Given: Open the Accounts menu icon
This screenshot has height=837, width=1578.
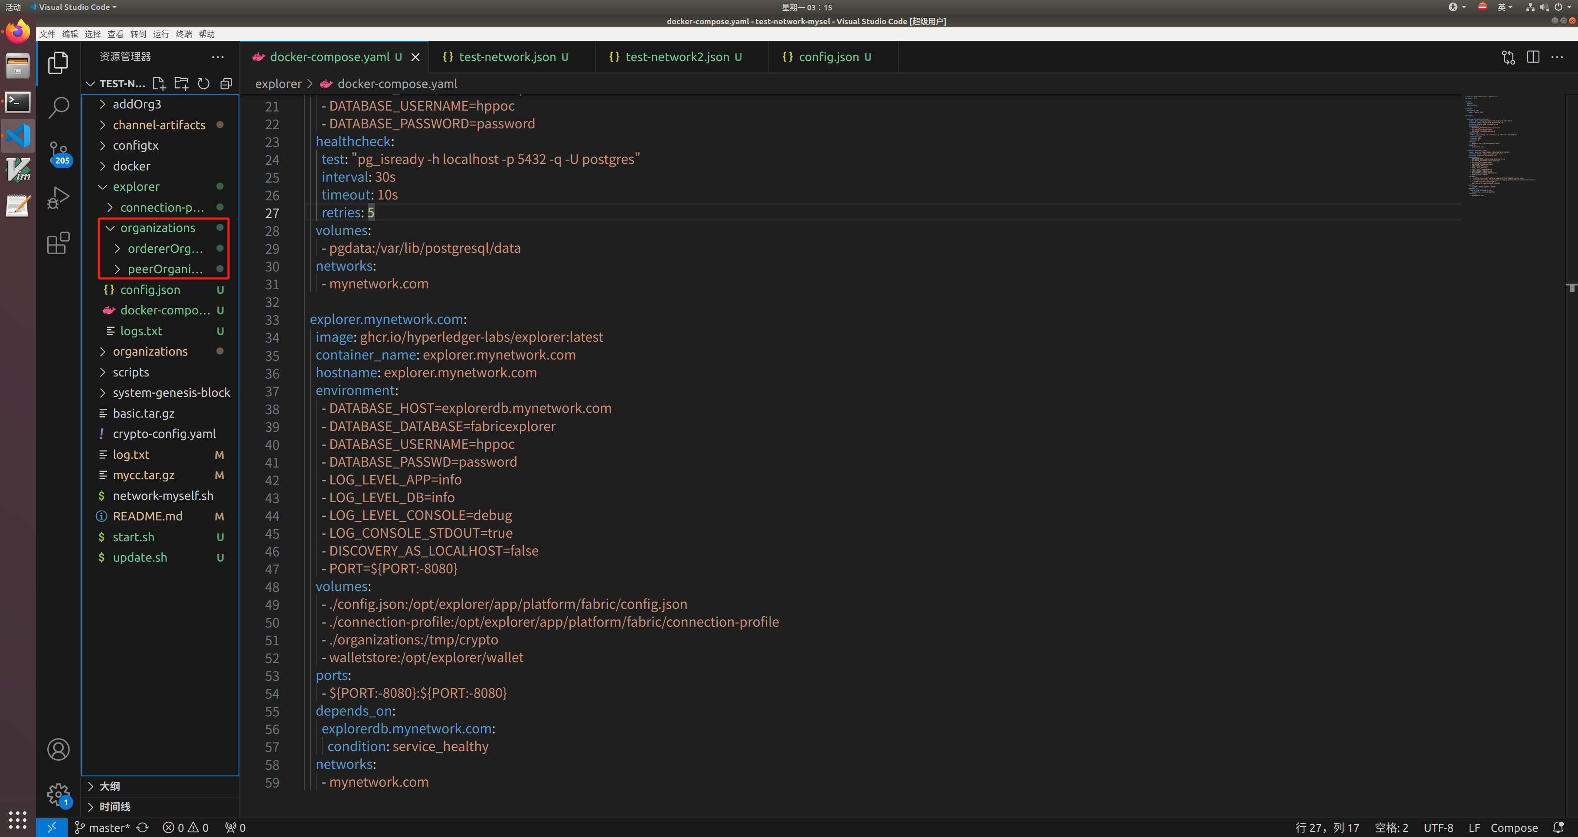Looking at the screenshot, I should pyautogui.click(x=58, y=749).
